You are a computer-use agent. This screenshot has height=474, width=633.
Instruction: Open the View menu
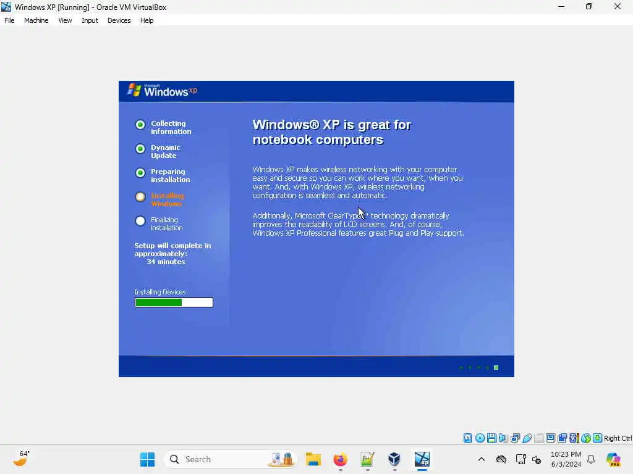pos(65,20)
